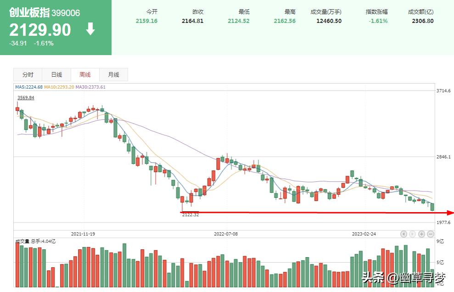Select the active 周线 weekly tab
454x292 pixels.
[85, 74]
